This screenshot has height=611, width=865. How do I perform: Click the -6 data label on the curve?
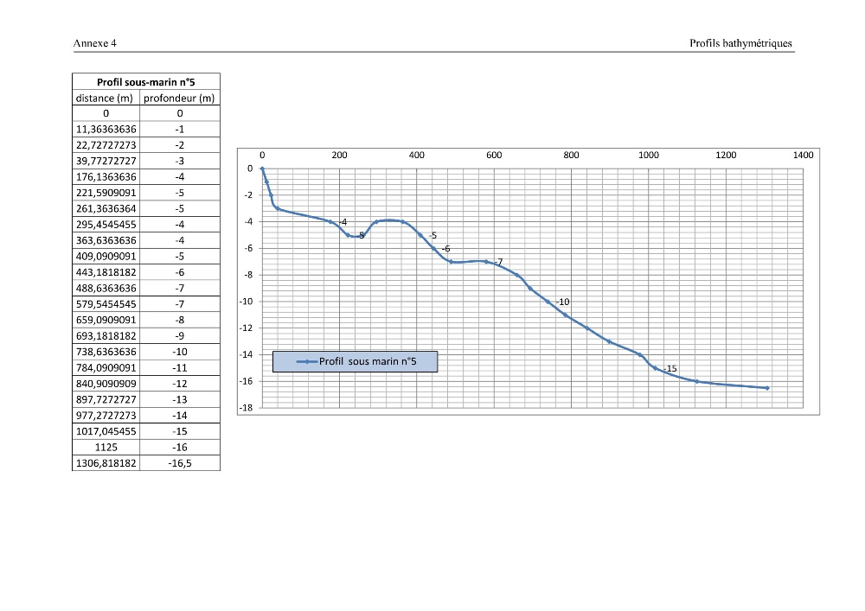pos(445,249)
